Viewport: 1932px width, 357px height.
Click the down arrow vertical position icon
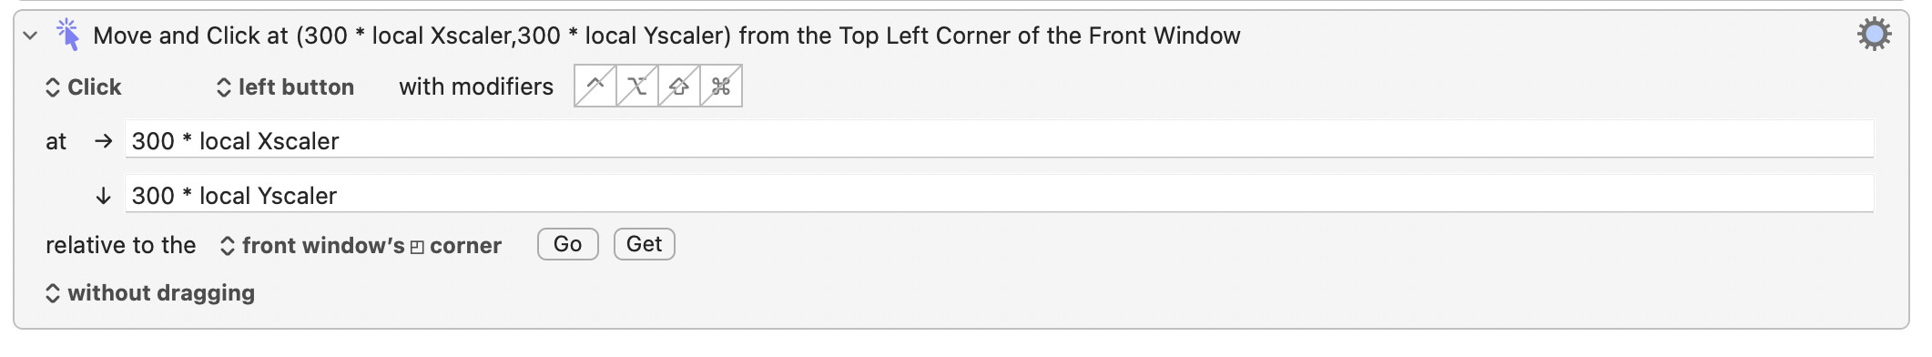click(104, 196)
